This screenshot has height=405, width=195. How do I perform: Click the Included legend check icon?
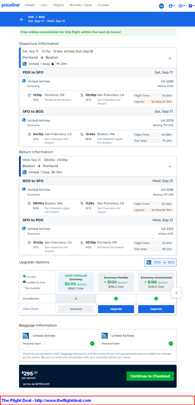coord(24,276)
